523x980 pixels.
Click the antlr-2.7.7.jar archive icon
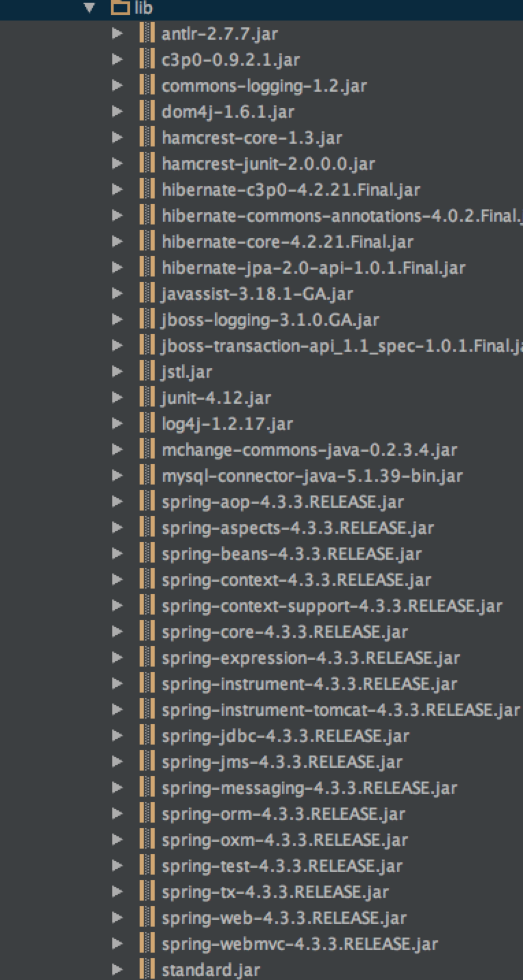click(146, 33)
